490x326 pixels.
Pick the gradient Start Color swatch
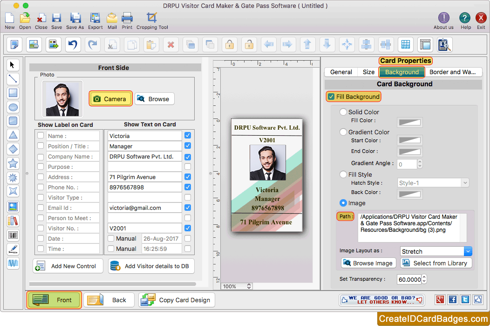[410, 140]
